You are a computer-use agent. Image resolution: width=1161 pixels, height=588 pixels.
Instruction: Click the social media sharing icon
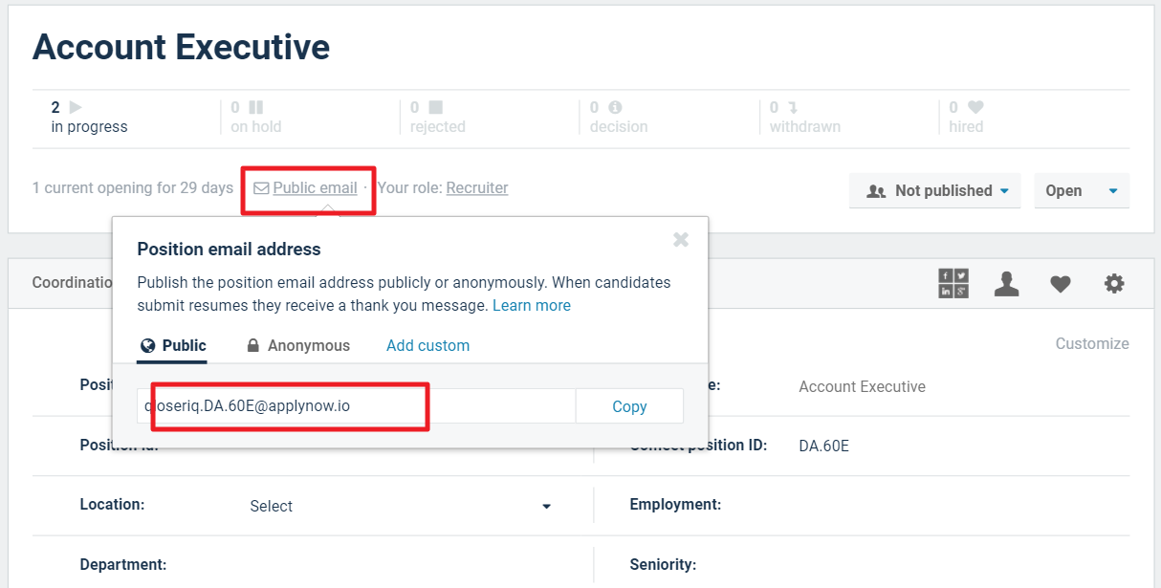coord(953,284)
